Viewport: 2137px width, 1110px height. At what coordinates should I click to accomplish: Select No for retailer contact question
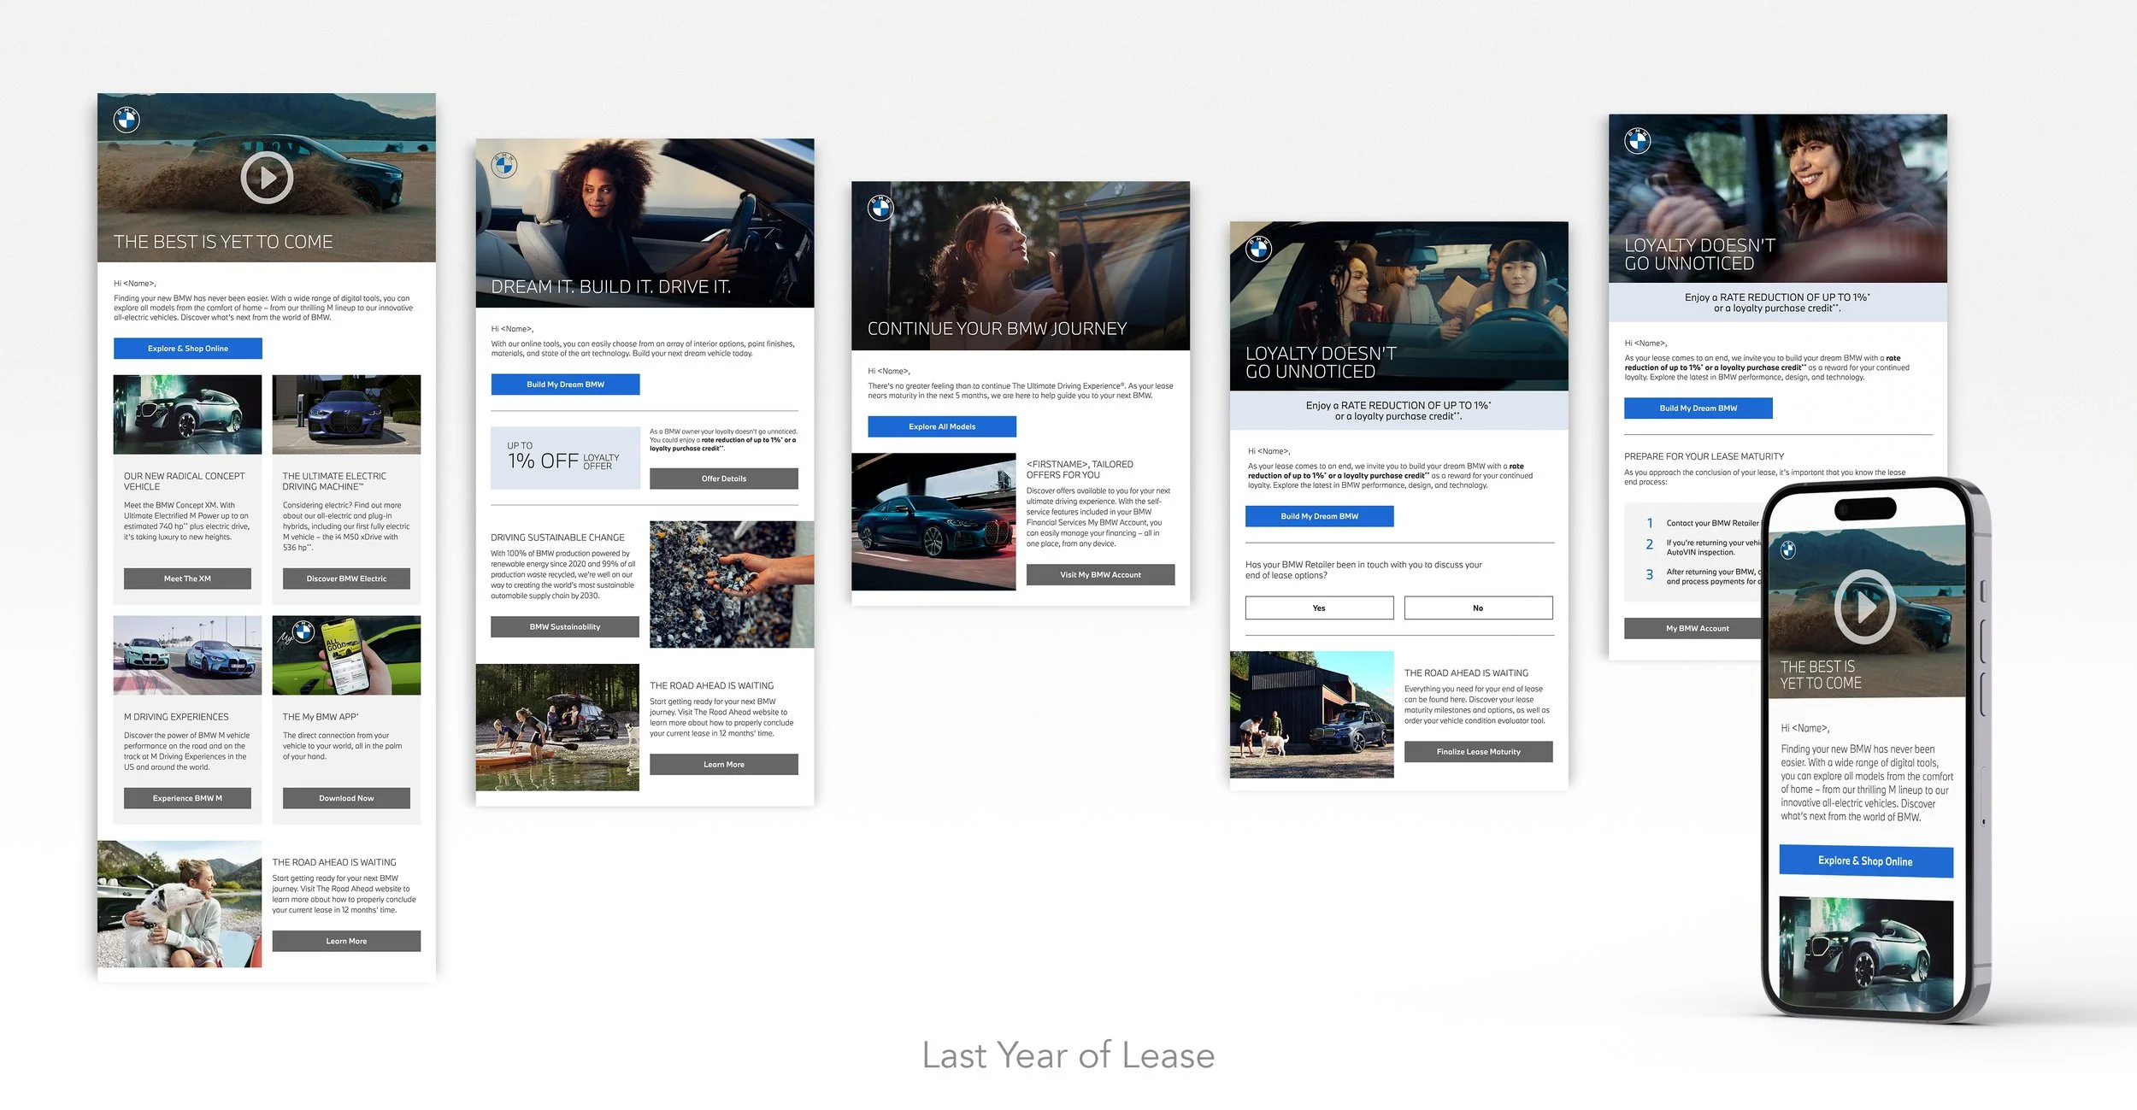point(1478,608)
